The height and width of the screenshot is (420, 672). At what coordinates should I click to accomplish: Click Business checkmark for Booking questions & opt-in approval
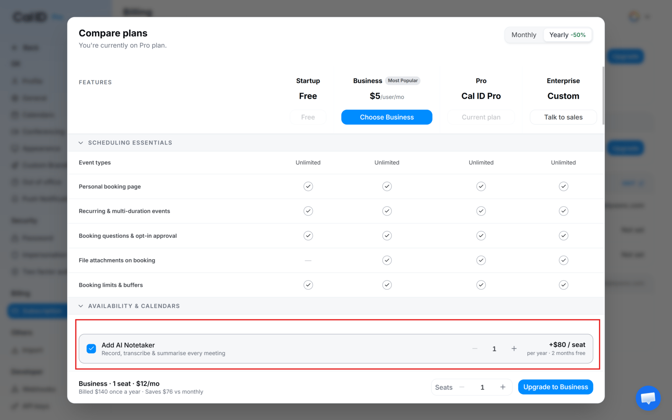point(387,236)
